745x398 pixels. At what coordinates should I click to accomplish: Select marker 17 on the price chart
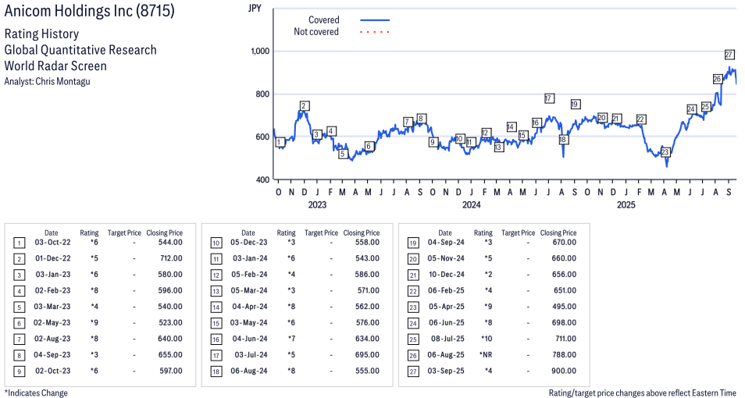549,98
